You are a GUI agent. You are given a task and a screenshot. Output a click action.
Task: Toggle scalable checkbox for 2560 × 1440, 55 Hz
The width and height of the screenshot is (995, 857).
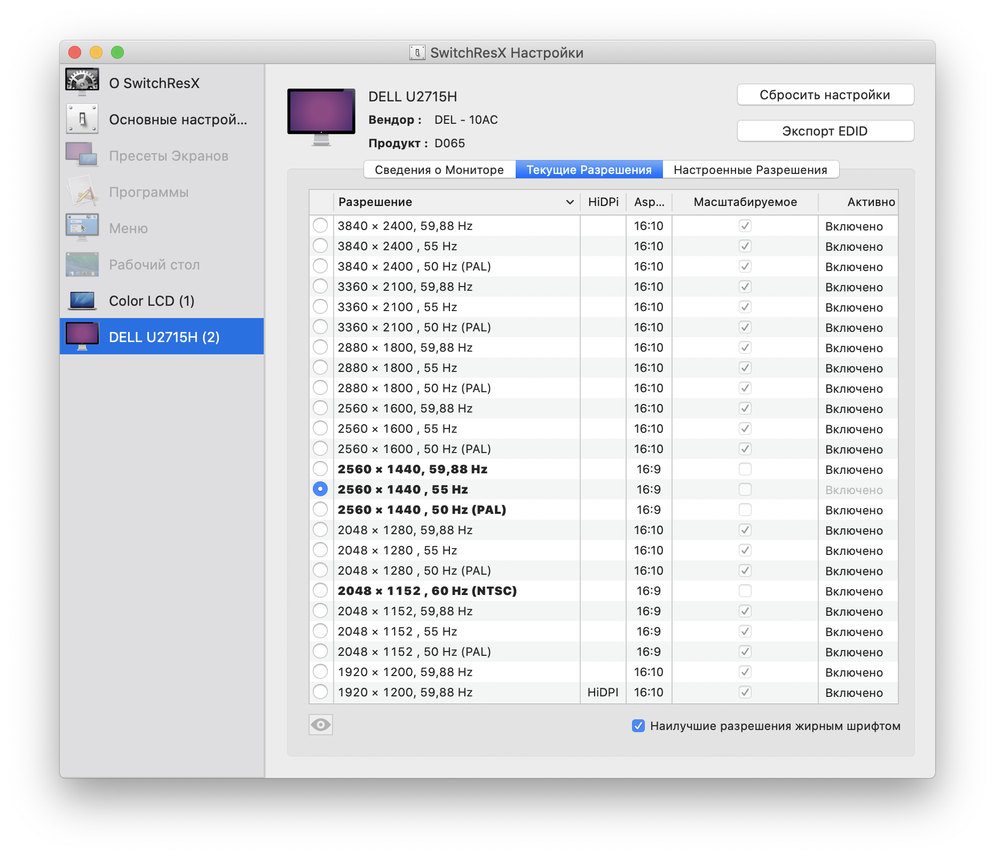(745, 489)
